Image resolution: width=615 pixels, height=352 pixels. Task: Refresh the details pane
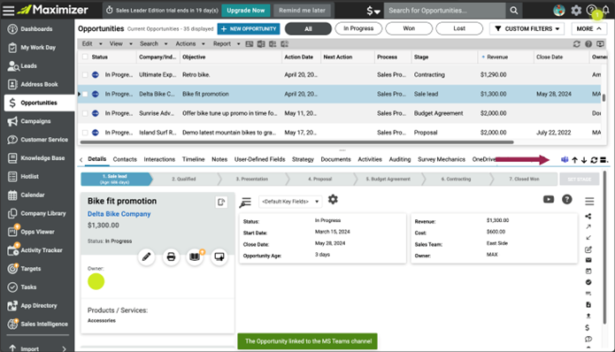(x=594, y=160)
